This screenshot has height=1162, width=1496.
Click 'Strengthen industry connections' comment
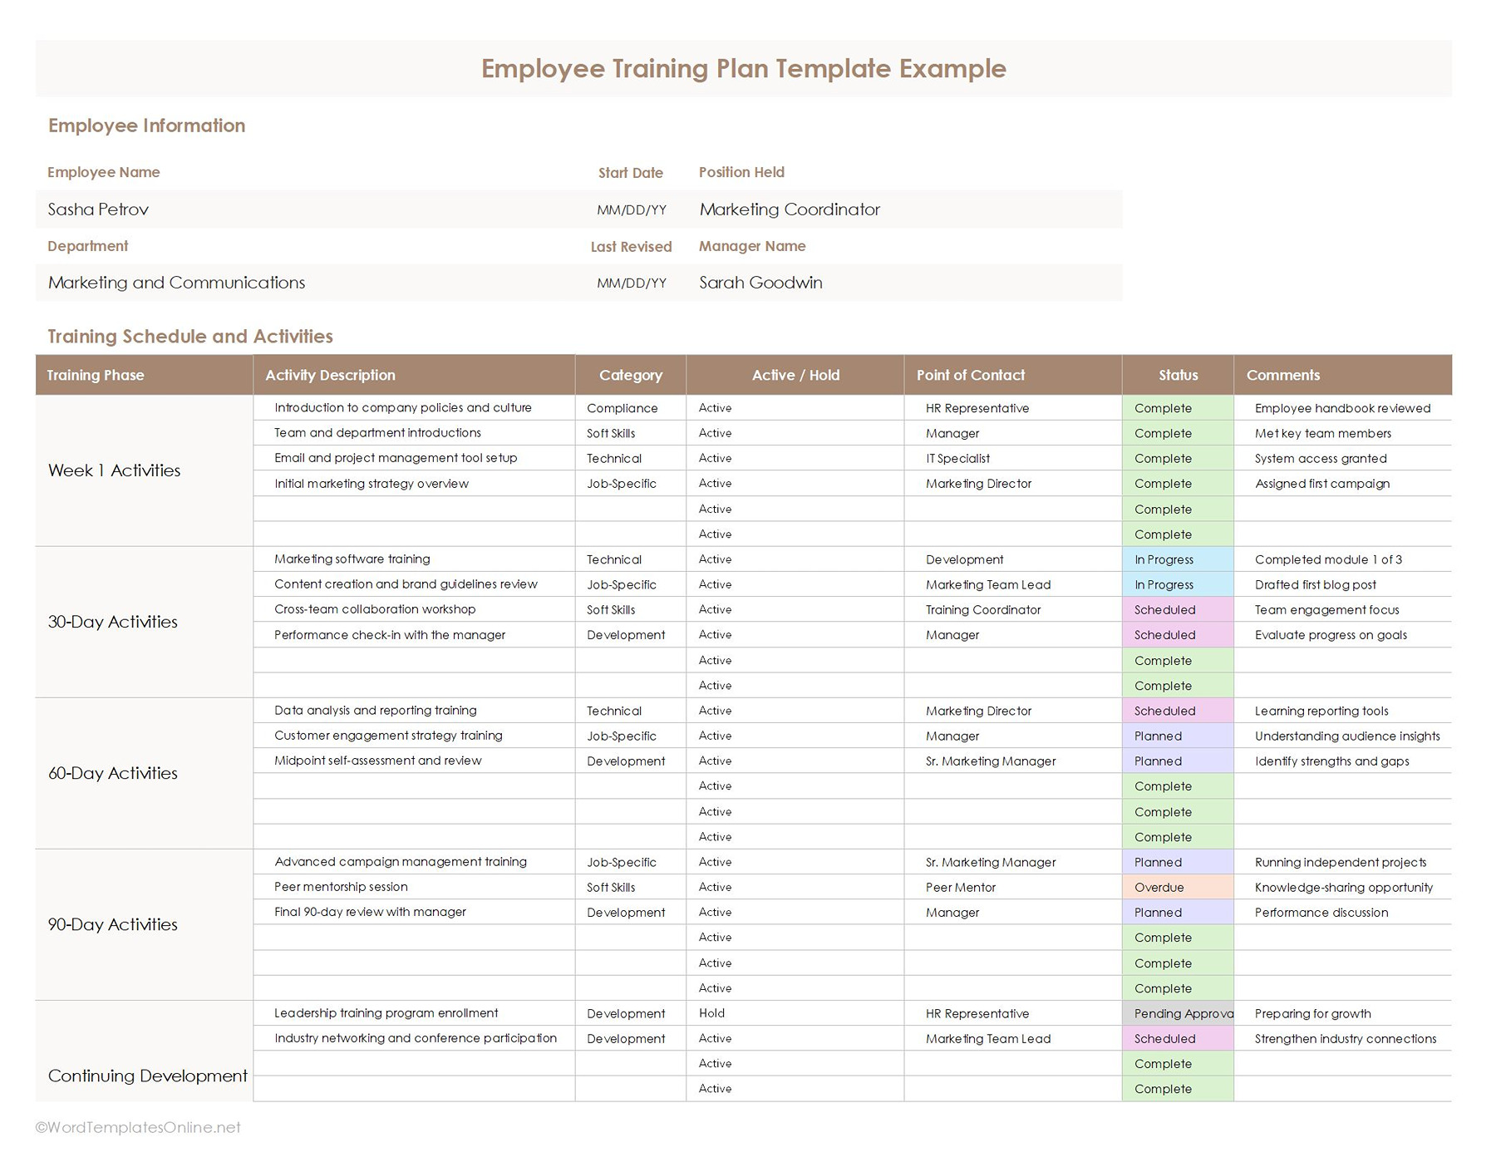pyautogui.click(x=1346, y=1038)
